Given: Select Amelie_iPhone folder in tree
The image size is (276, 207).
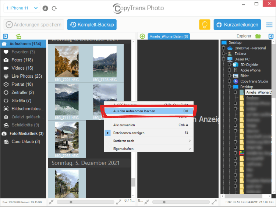Looking at the screenshot, I should [x=258, y=92].
